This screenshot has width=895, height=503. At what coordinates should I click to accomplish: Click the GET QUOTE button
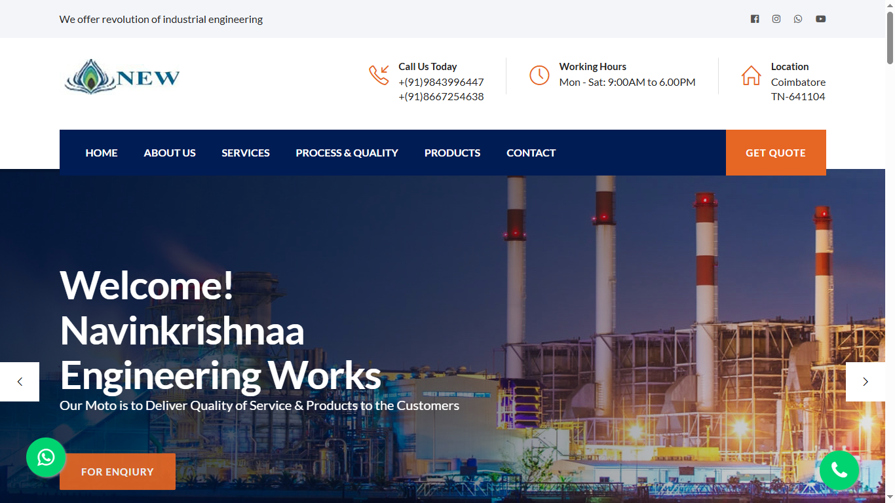click(x=776, y=153)
